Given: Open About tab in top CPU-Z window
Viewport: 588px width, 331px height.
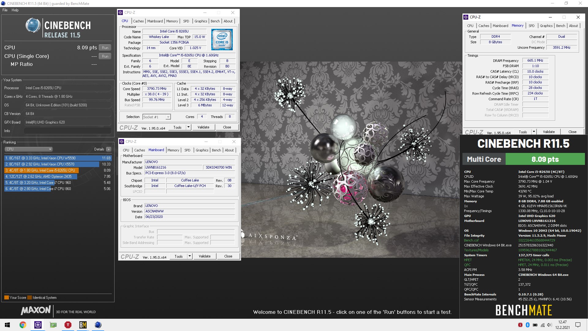Looking at the screenshot, I should tap(228, 21).
